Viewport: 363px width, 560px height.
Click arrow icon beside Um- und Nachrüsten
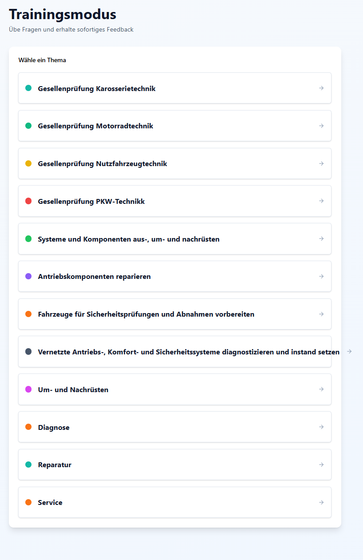click(321, 389)
